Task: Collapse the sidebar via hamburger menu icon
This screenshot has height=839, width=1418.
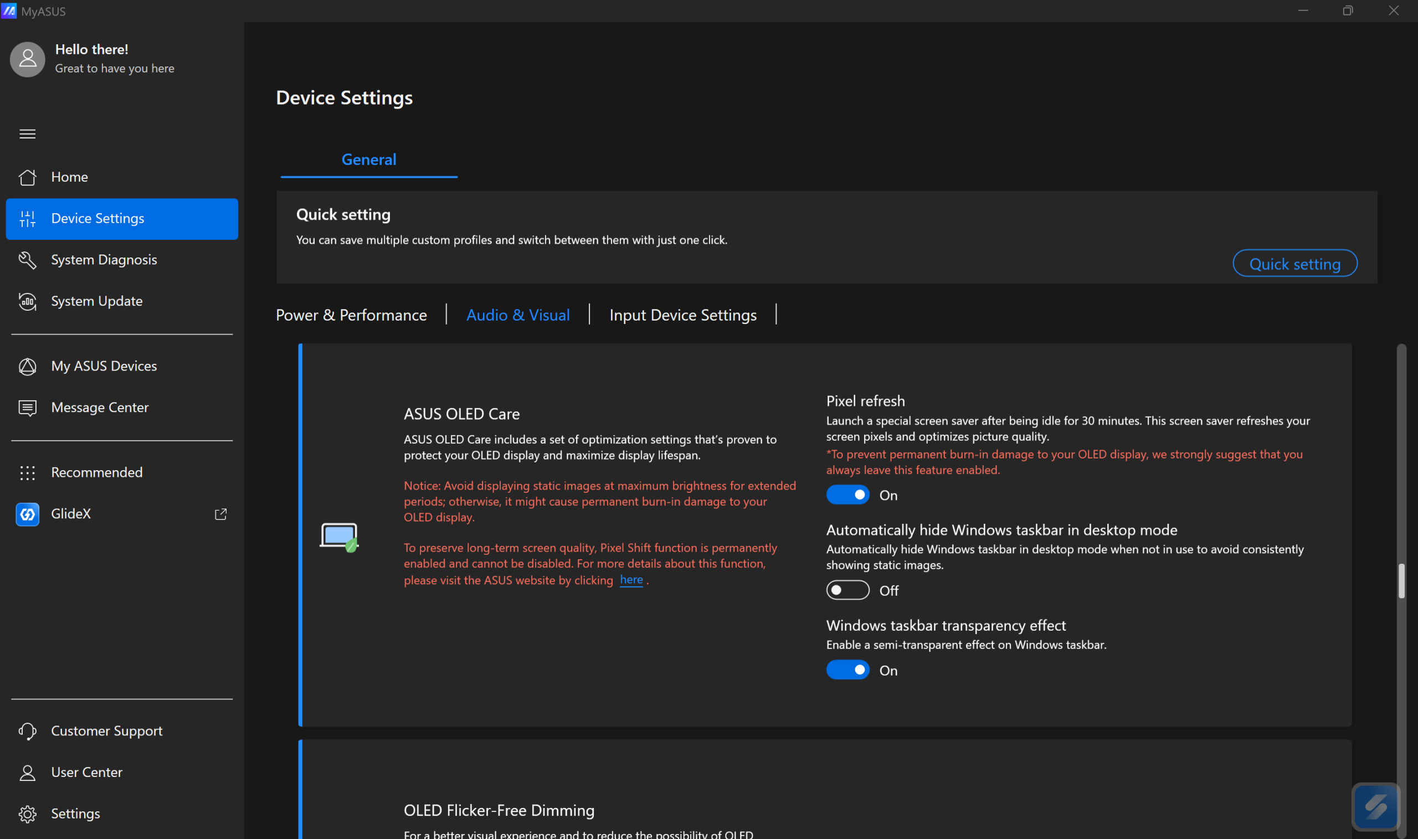Action: coord(27,134)
